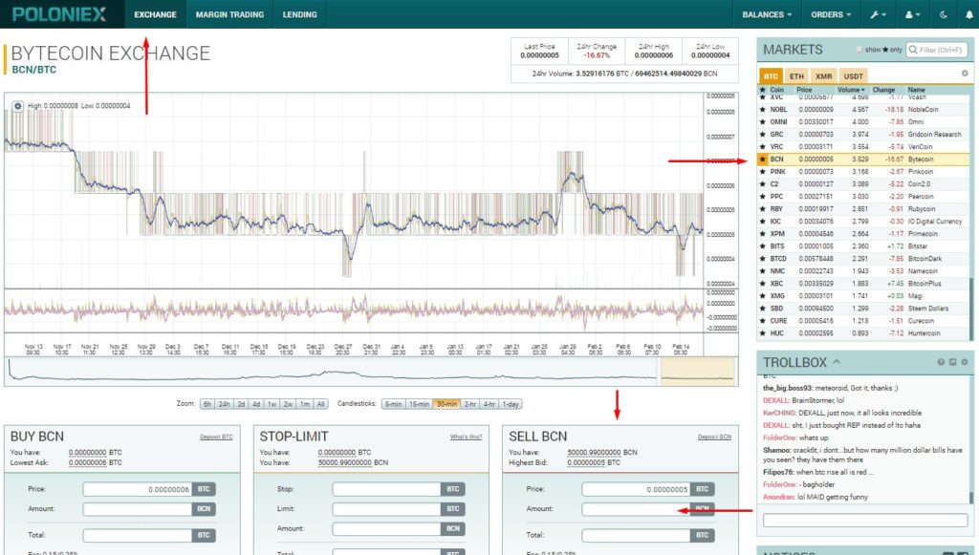Focus the Buy BCN Price field
The width and height of the screenshot is (979, 555).
pyautogui.click(x=138, y=489)
